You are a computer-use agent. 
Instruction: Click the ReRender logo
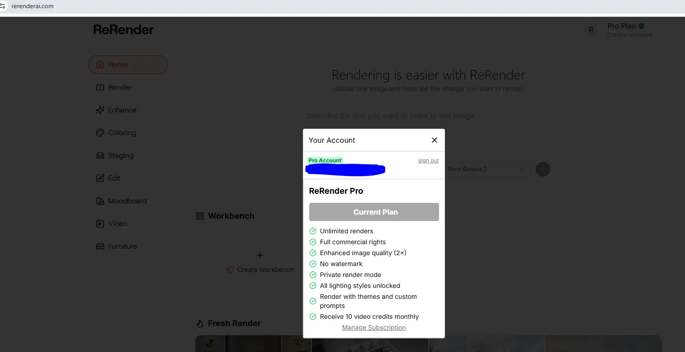pyautogui.click(x=124, y=30)
